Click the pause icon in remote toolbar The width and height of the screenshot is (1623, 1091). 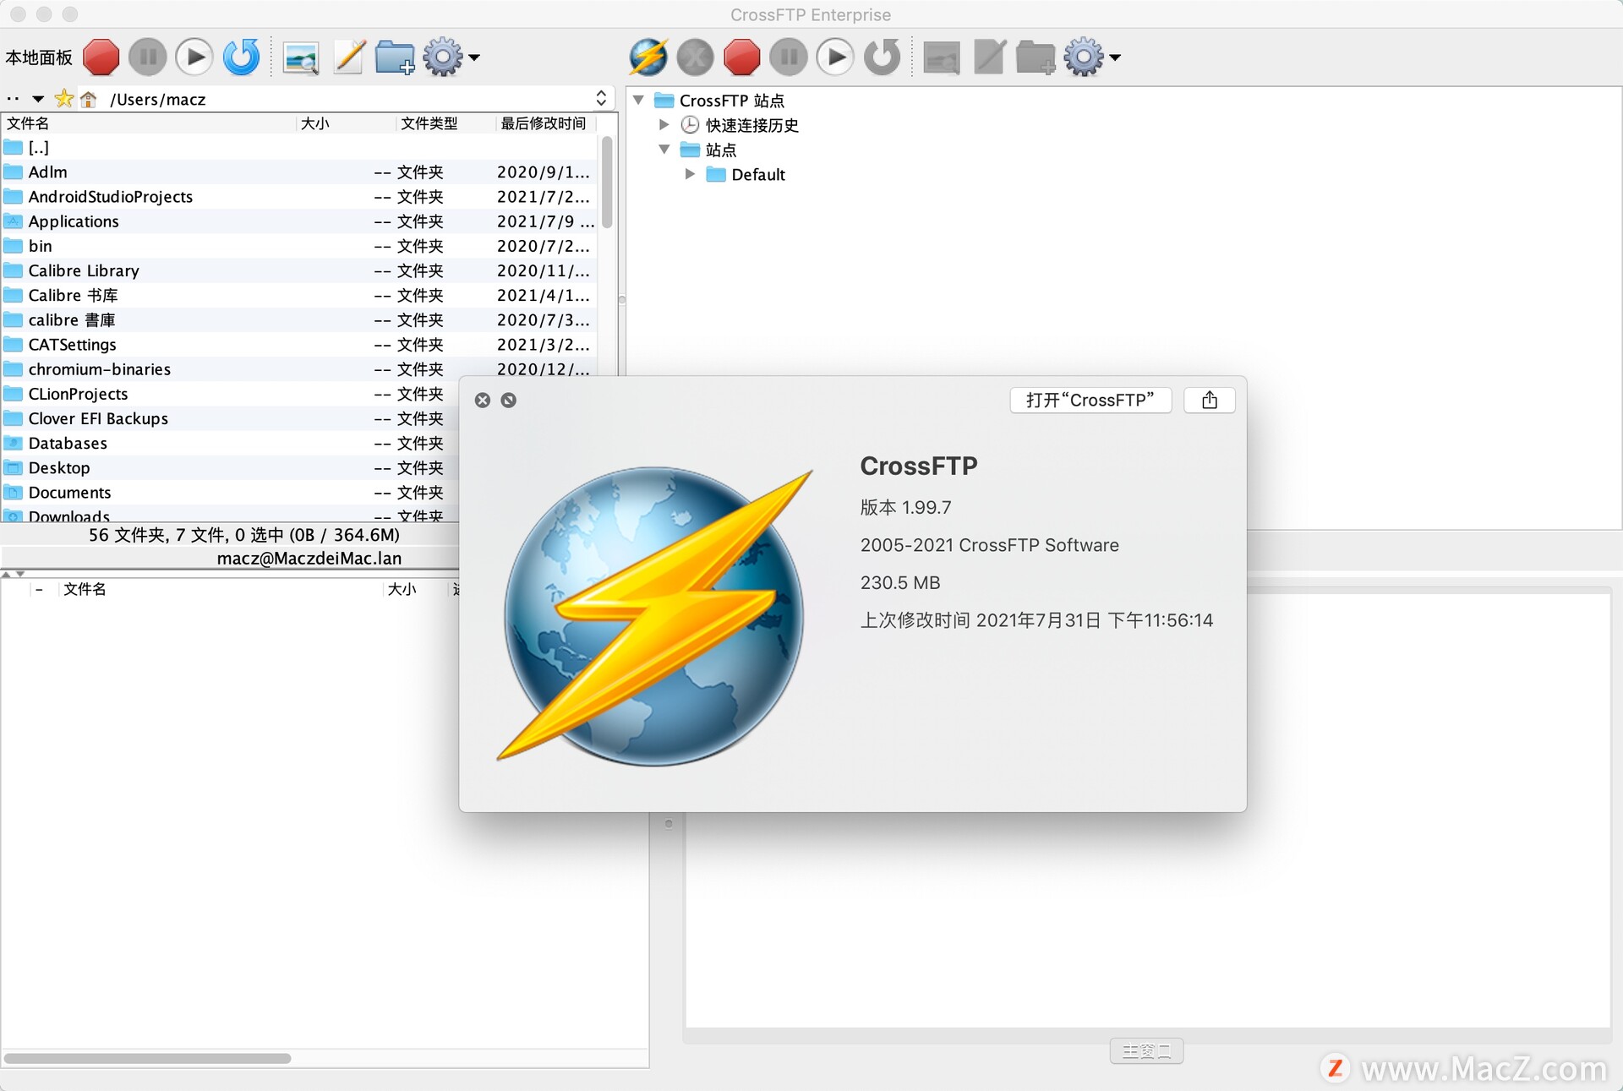[x=789, y=57]
